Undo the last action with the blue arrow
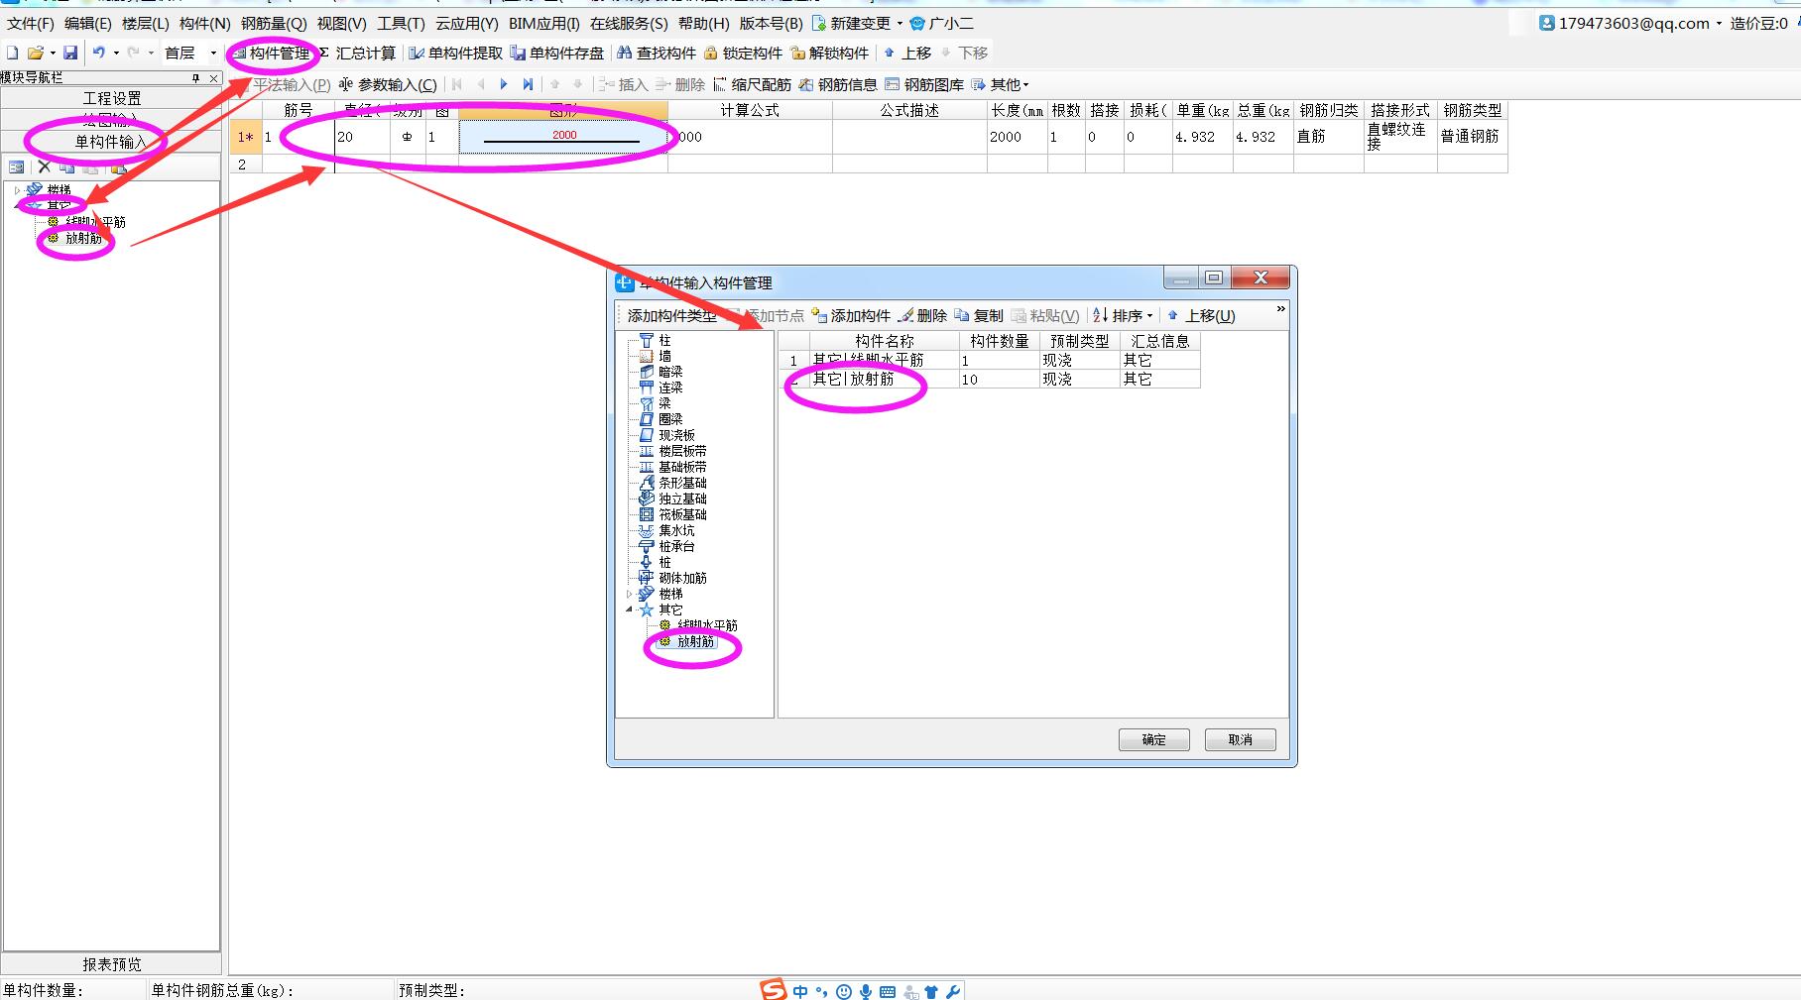 [98, 53]
